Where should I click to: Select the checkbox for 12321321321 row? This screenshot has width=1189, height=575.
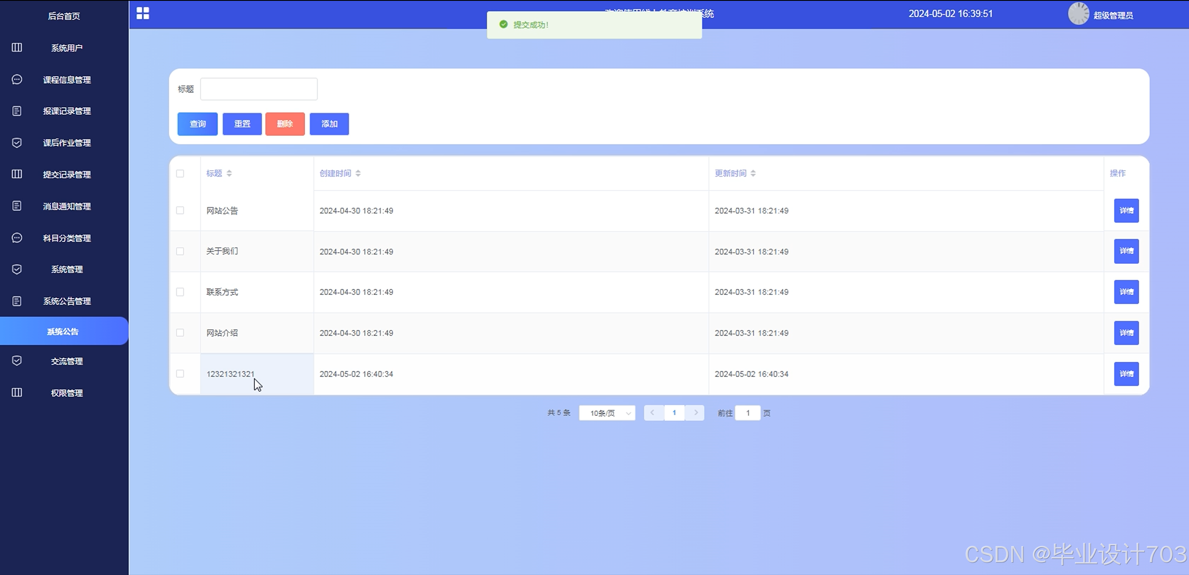pyautogui.click(x=180, y=373)
